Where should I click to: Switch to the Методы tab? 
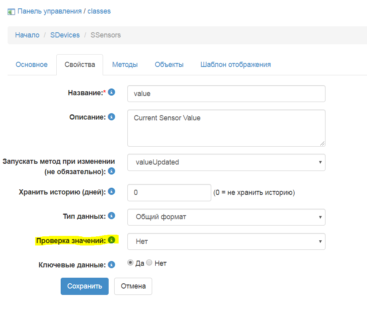pyautogui.click(x=125, y=65)
